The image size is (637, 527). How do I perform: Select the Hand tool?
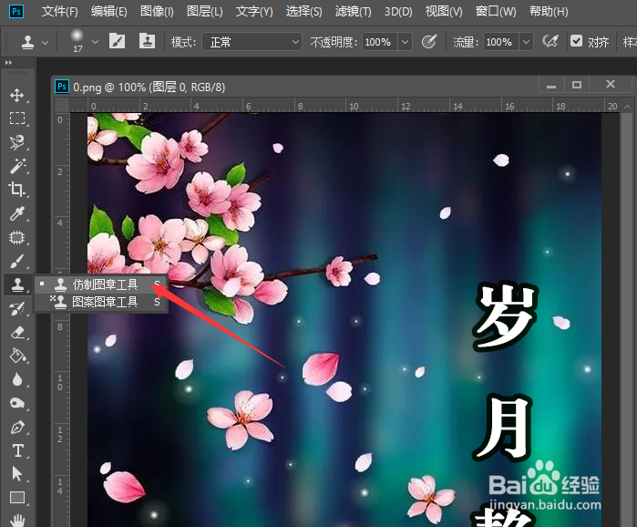(x=16, y=520)
